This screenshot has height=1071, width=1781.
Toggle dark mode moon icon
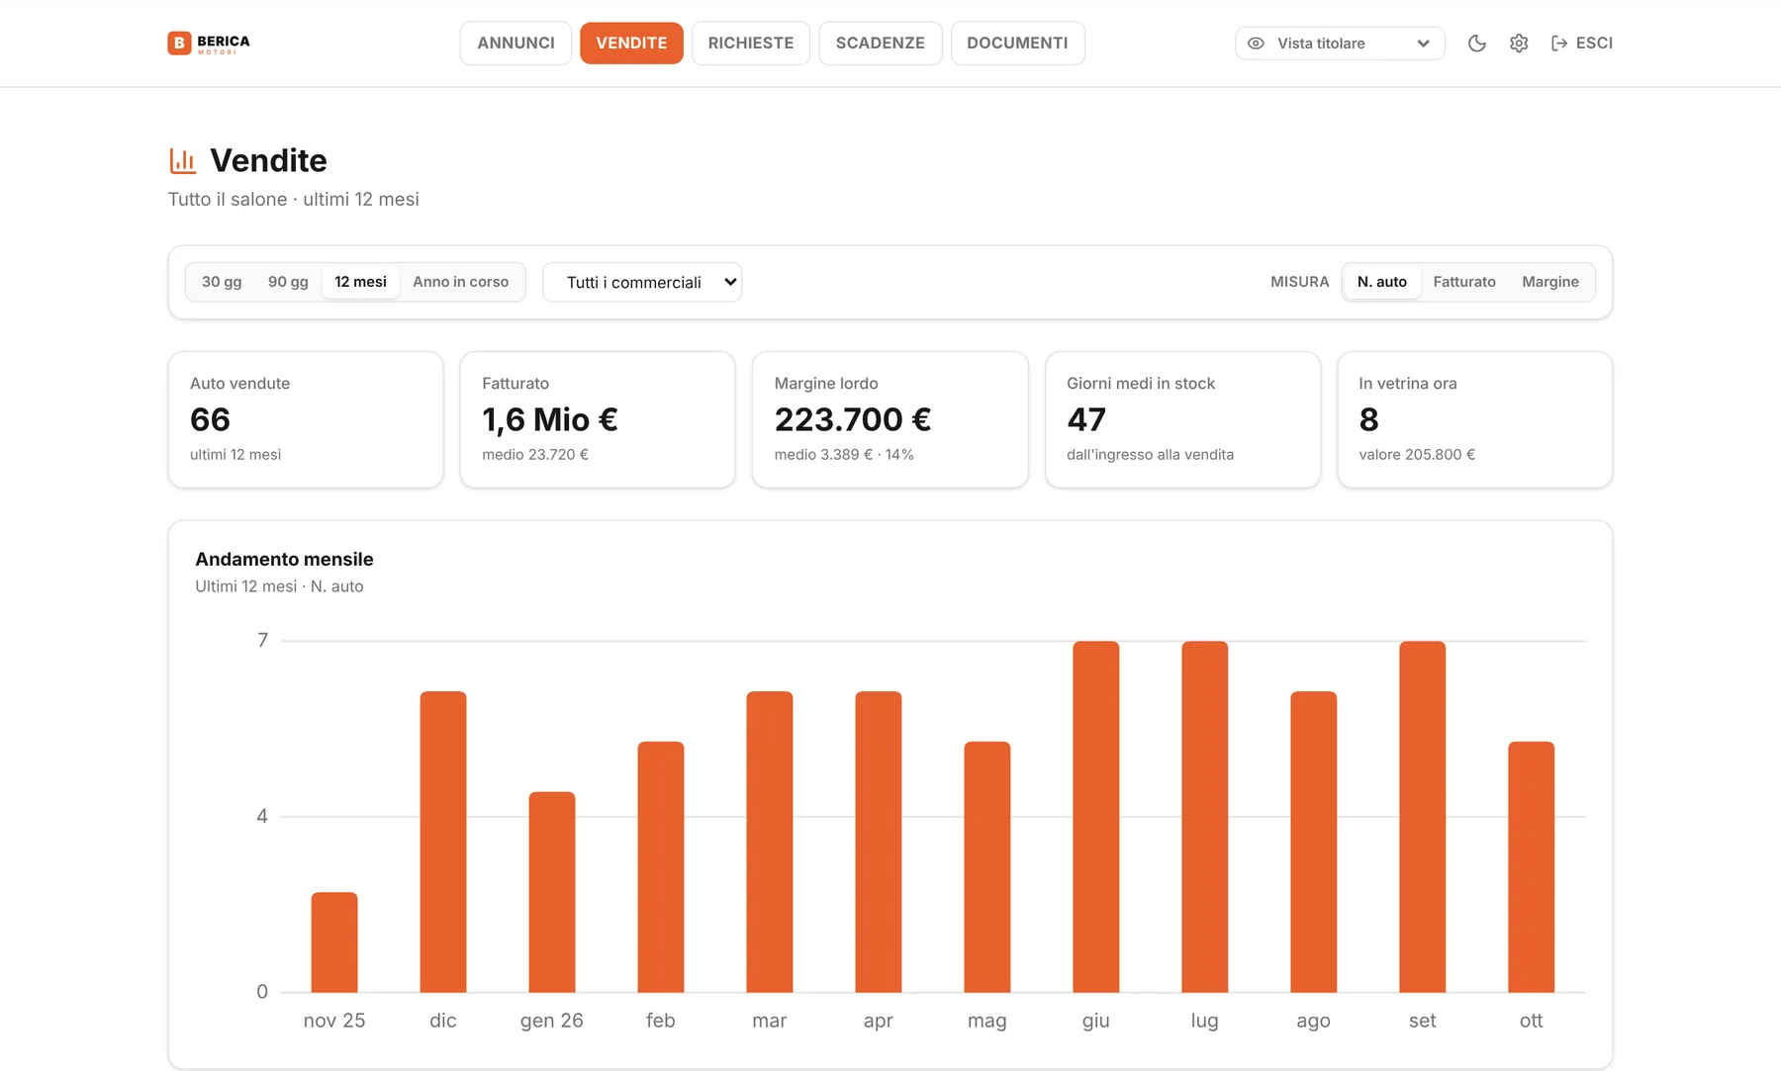[1476, 44]
